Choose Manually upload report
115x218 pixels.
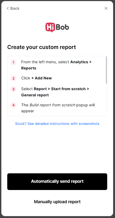click(57, 202)
